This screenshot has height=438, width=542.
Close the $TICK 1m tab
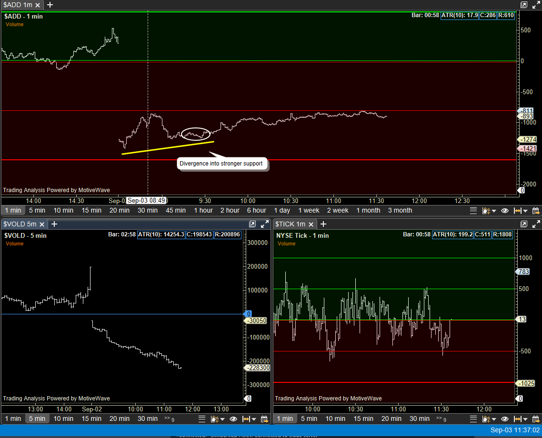(x=311, y=224)
